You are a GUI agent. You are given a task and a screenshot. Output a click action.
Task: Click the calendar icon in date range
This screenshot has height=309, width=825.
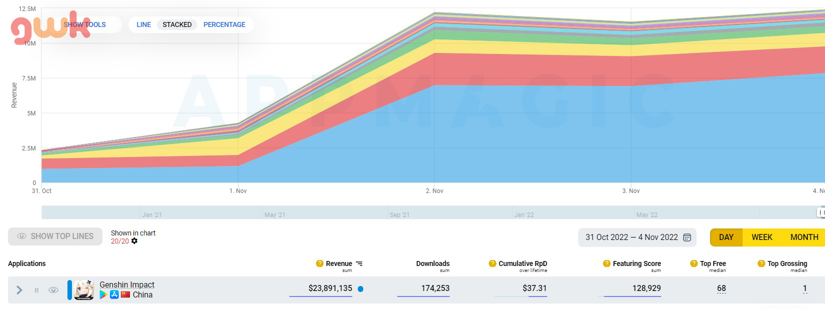(x=687, y=237)
